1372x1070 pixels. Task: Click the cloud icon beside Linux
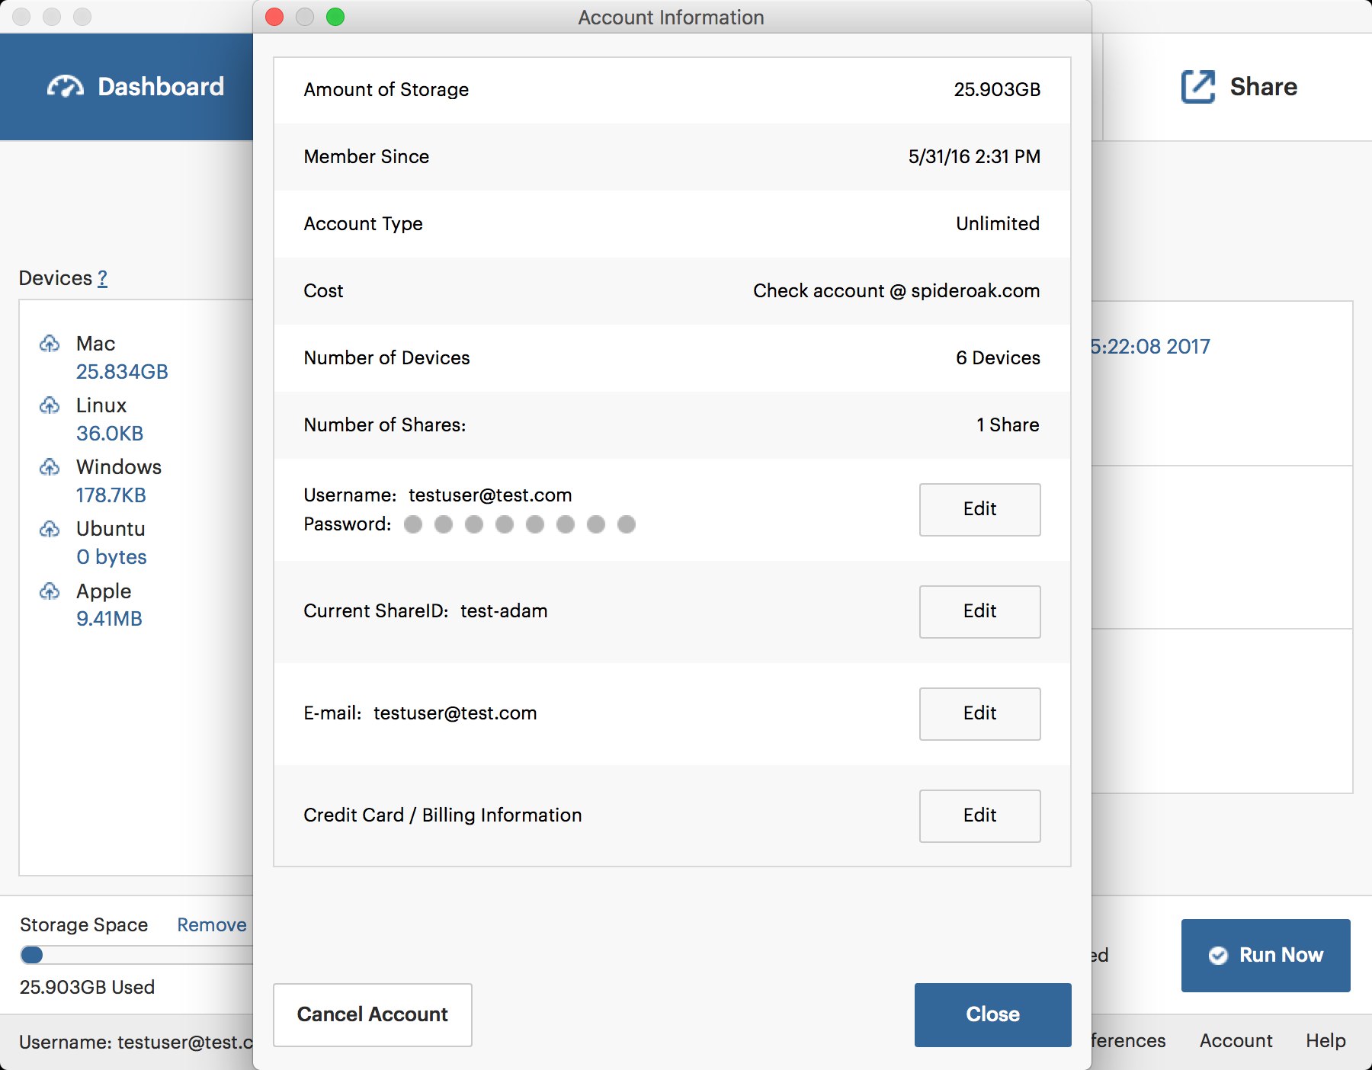[x=50, y=405]
